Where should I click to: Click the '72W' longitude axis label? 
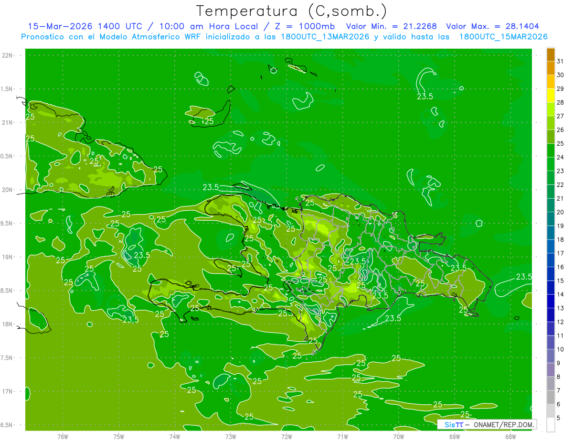[x=286, y=437]
